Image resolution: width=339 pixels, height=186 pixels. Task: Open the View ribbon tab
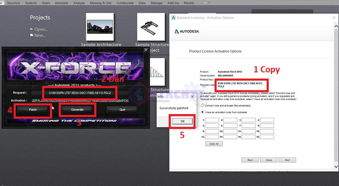(142, 3)
